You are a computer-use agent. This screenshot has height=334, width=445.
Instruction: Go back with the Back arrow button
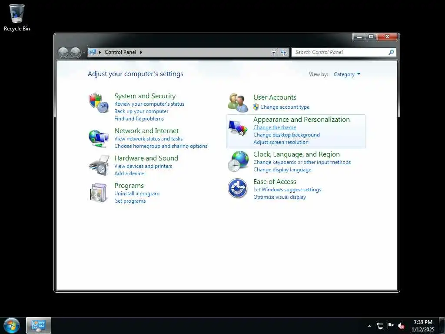tap(63, 52)
